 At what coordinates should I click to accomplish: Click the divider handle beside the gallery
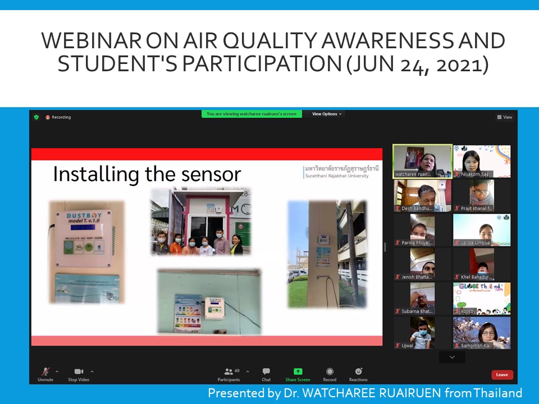pos(385,247)
